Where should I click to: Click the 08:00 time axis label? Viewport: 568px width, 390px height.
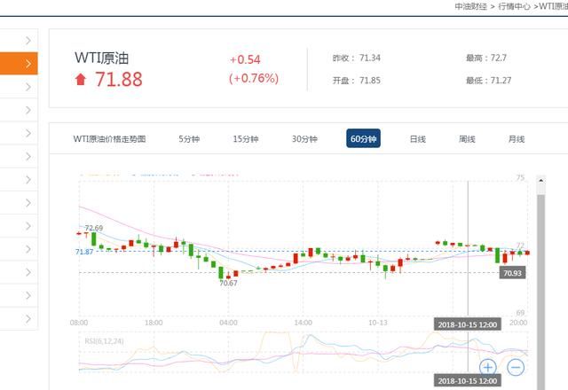(x=79, y=323)
